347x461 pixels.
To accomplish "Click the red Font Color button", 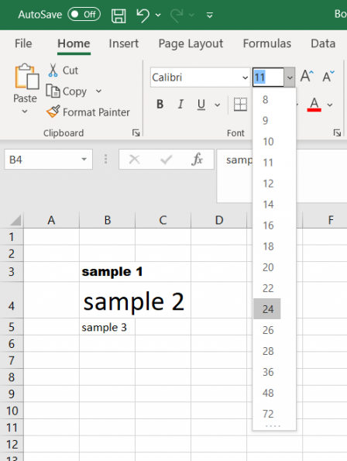I will (x=314, y=104).
